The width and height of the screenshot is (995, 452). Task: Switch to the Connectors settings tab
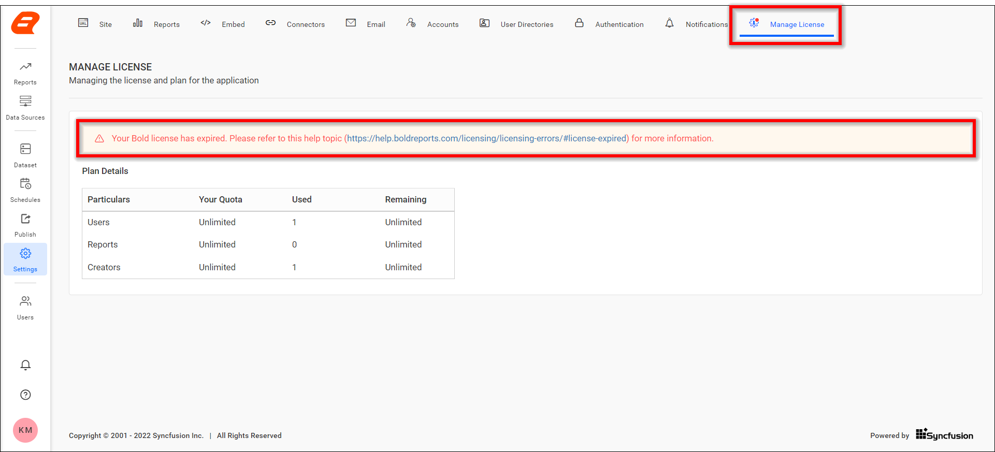[x=306, y=24]
